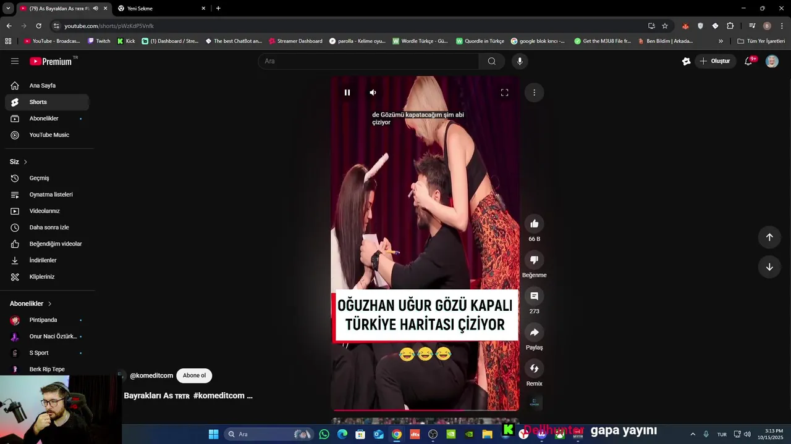
Task: Open the Windows Start menu
Action: [213, 434]
